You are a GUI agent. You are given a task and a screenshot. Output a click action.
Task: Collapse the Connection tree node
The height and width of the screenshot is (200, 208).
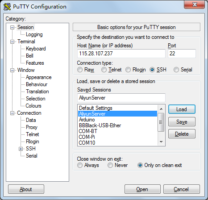click(12, 113)
